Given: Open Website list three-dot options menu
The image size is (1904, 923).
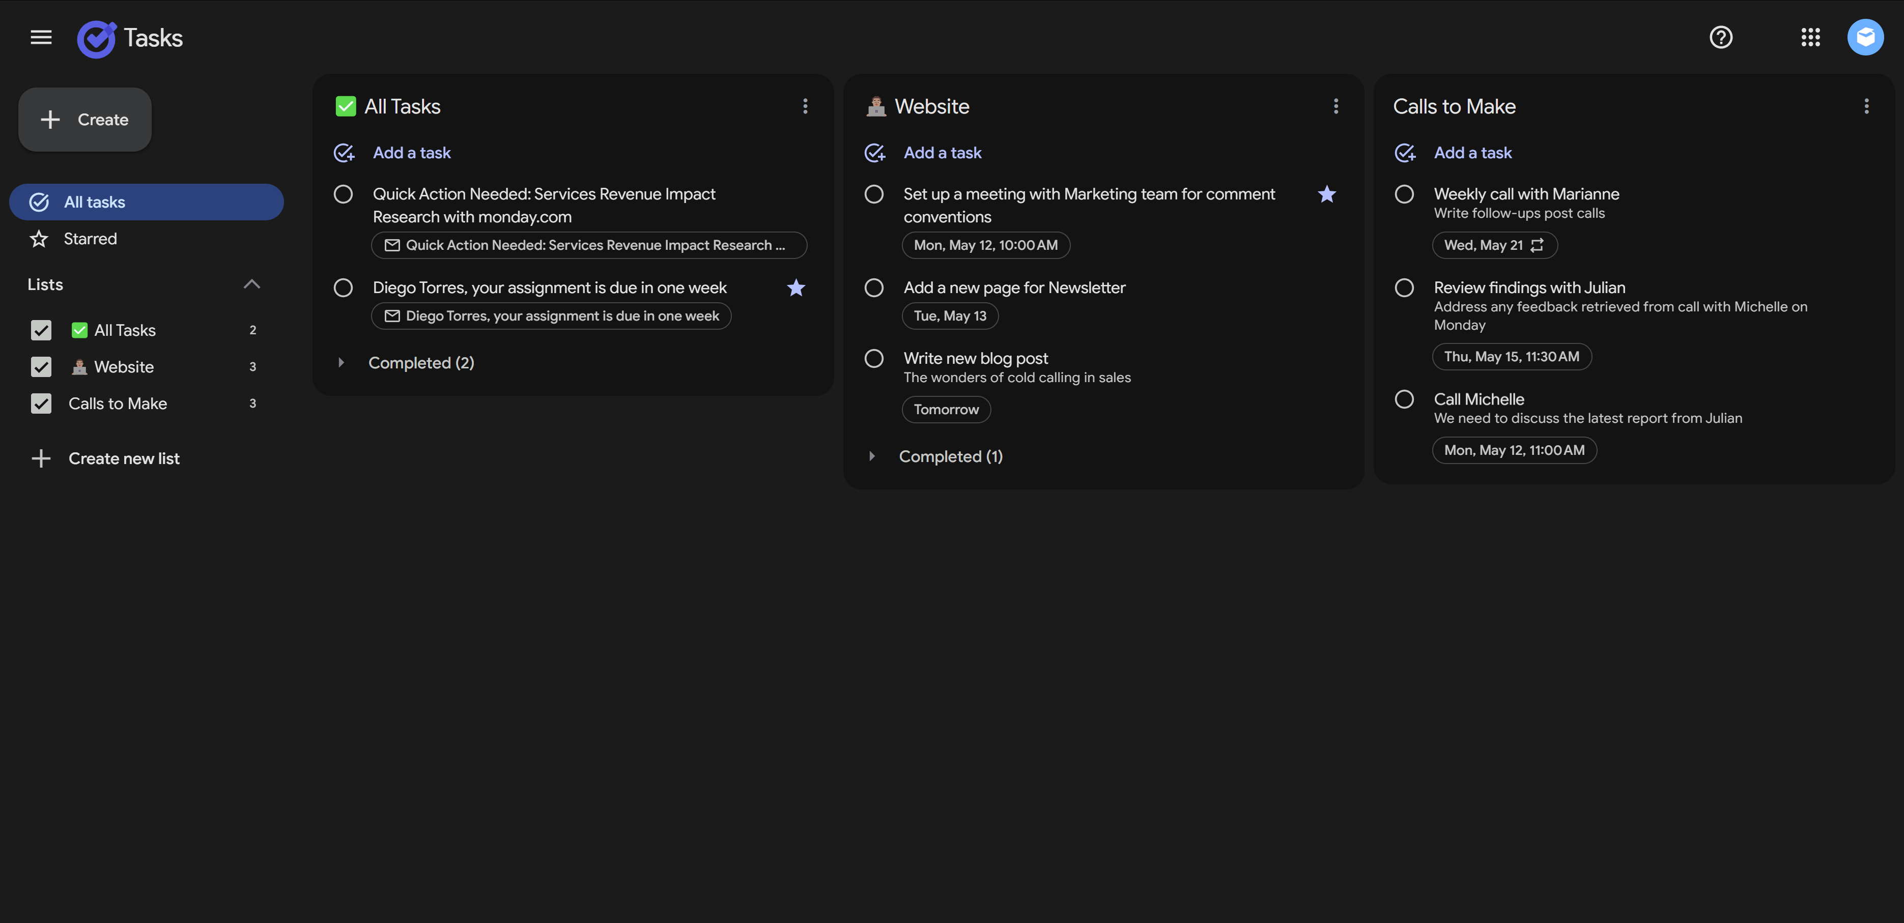Looking at the screenshot, I should (1335, 106).
